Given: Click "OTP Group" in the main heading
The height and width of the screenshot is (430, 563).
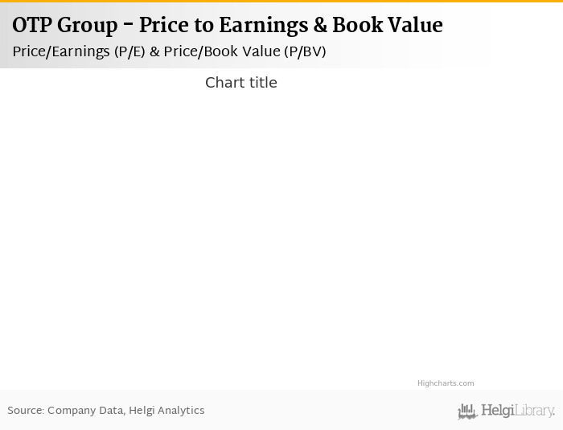Looking at the screenshot, I should point(64,26).
